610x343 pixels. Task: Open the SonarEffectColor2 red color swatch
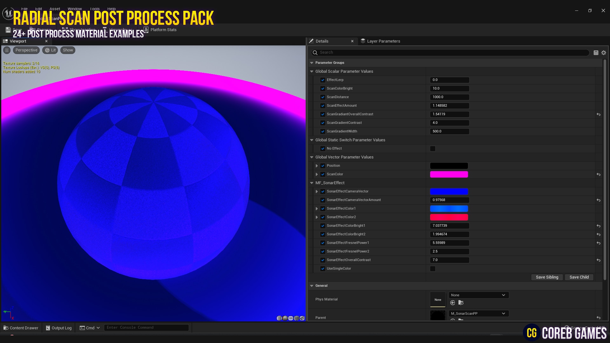coord(449,217)
